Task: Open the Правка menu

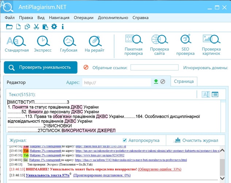Action: pyautogui.click(x=26, y=18)
